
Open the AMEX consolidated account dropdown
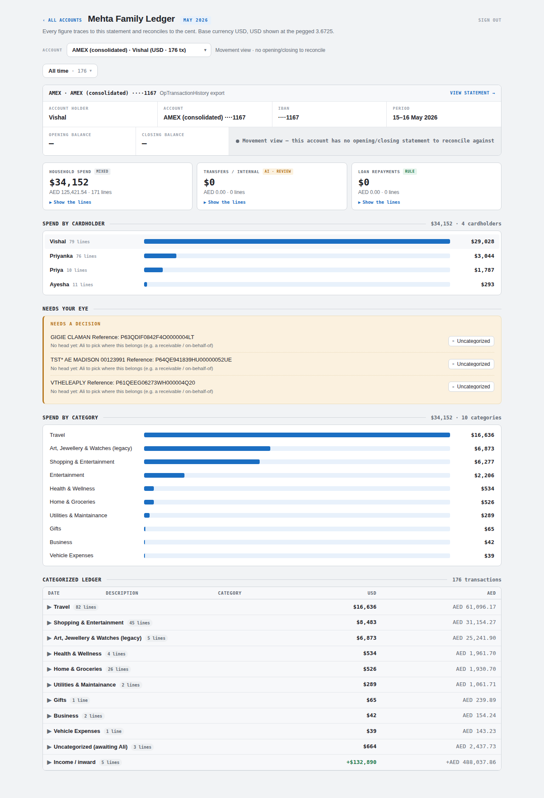coord(139,50)
